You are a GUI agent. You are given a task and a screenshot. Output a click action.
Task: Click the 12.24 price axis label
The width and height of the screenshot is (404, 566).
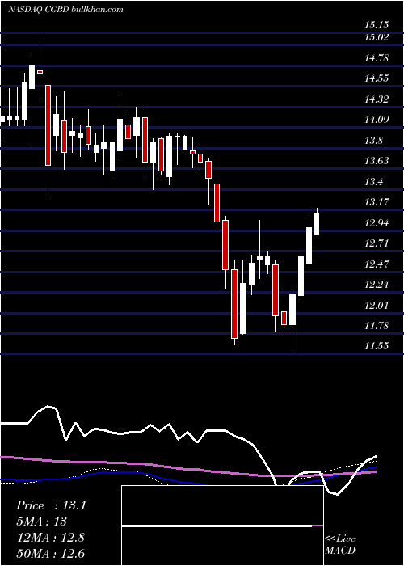[377, 285]
